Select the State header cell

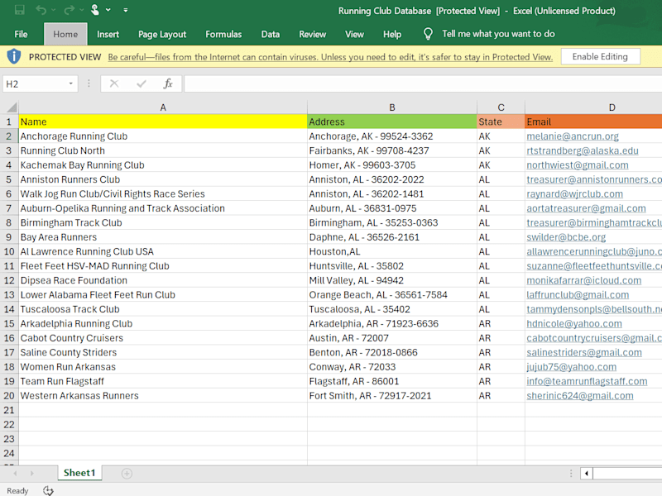501,122
